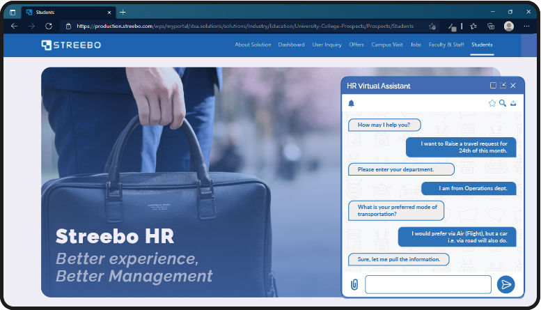Maximize the HR Virtual Assistant chat
Viewport: 541px width, 310px height.
point(493,85)
